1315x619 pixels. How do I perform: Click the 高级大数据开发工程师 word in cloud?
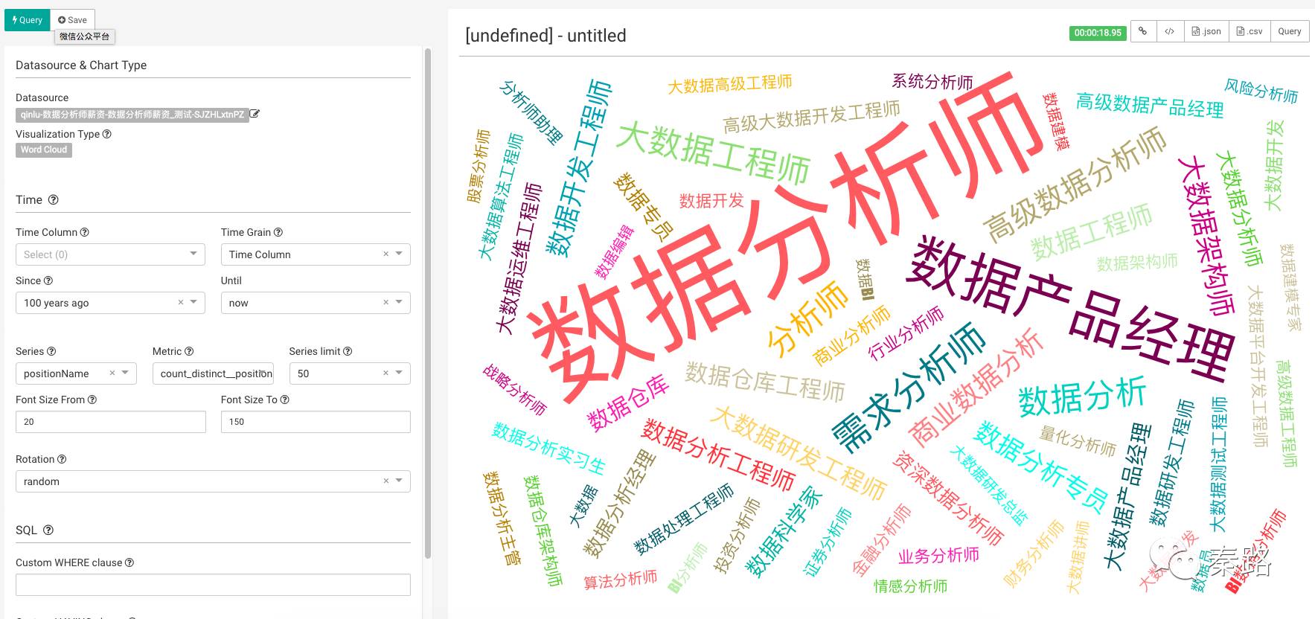coord(811,117)
